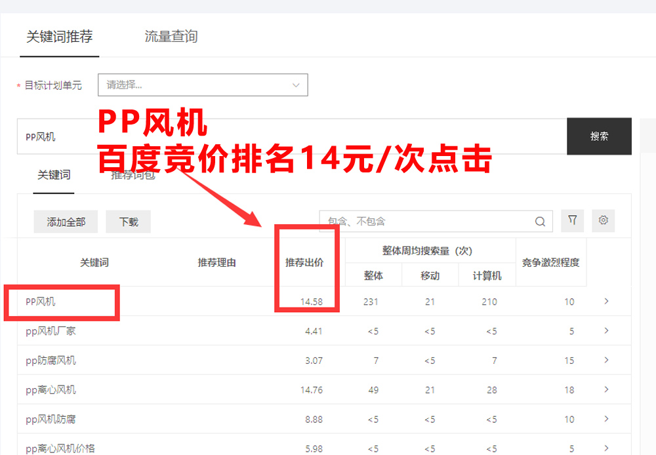
Task: Expand the pp离心风机 row chevron
Action: point(605,389)
